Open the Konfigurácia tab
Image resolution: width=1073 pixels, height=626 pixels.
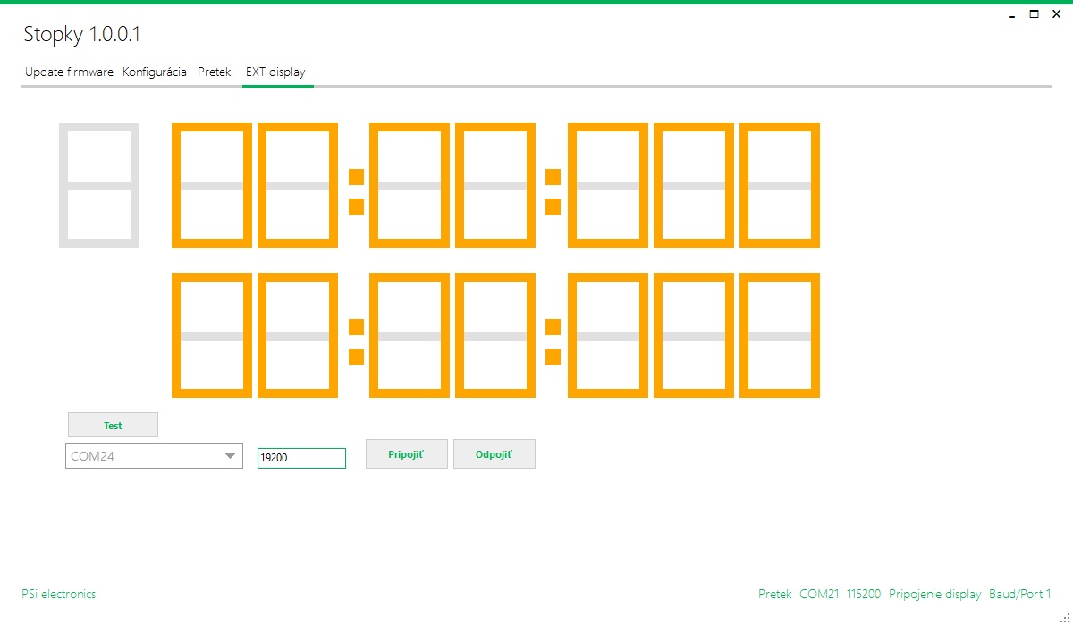pos(155,72)
